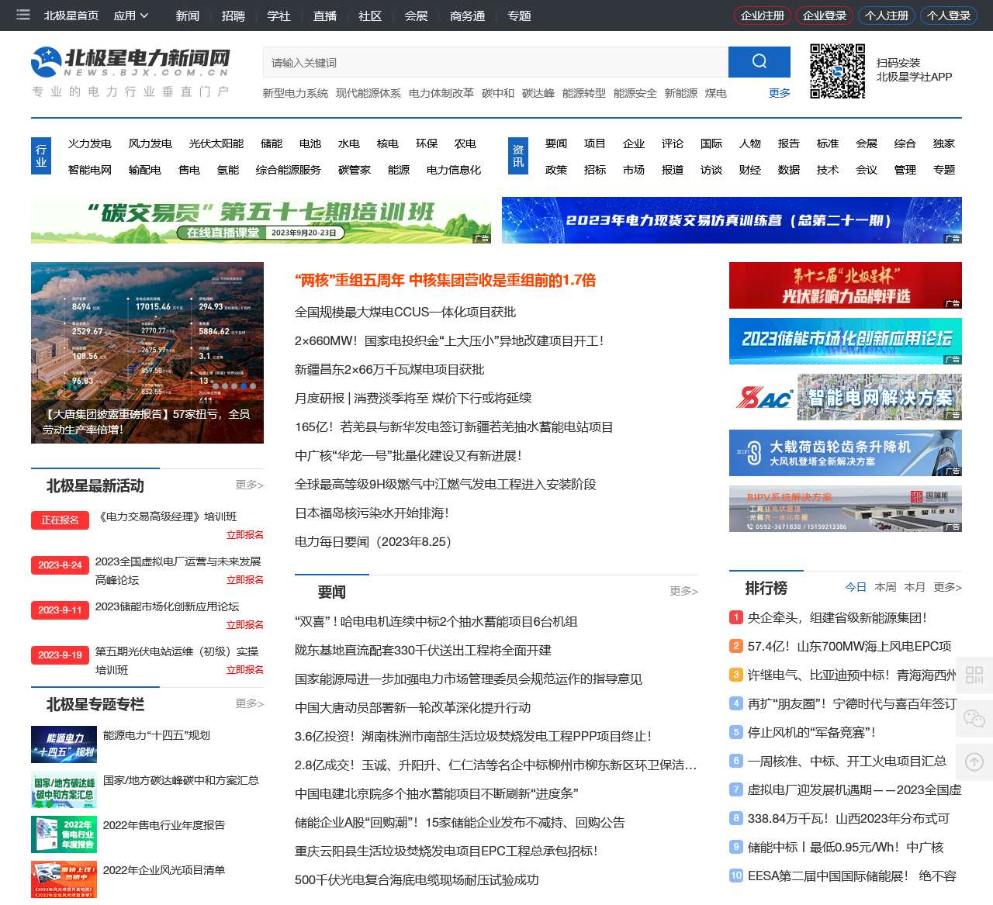The width and height of the screenshot is (993, 905).
Task: Select carousel indicator dot number four
Action: point(244,385)
